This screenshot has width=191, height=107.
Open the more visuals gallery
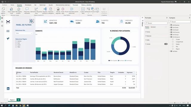[x=19, y=11]
